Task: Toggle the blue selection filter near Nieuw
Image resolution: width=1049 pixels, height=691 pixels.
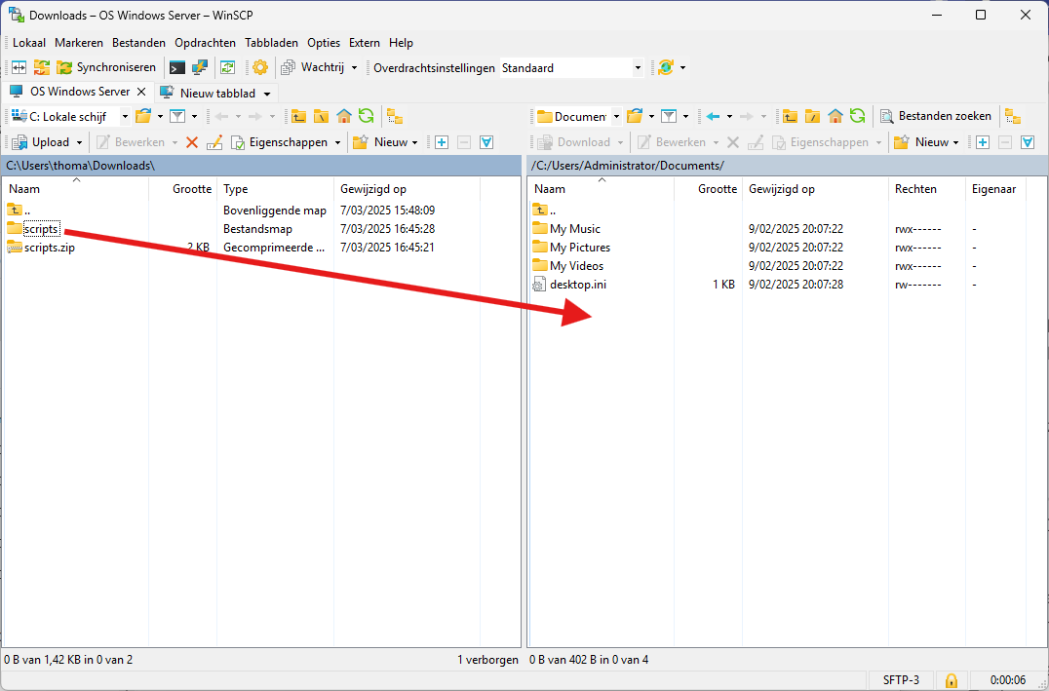Action: click(486, 142)
